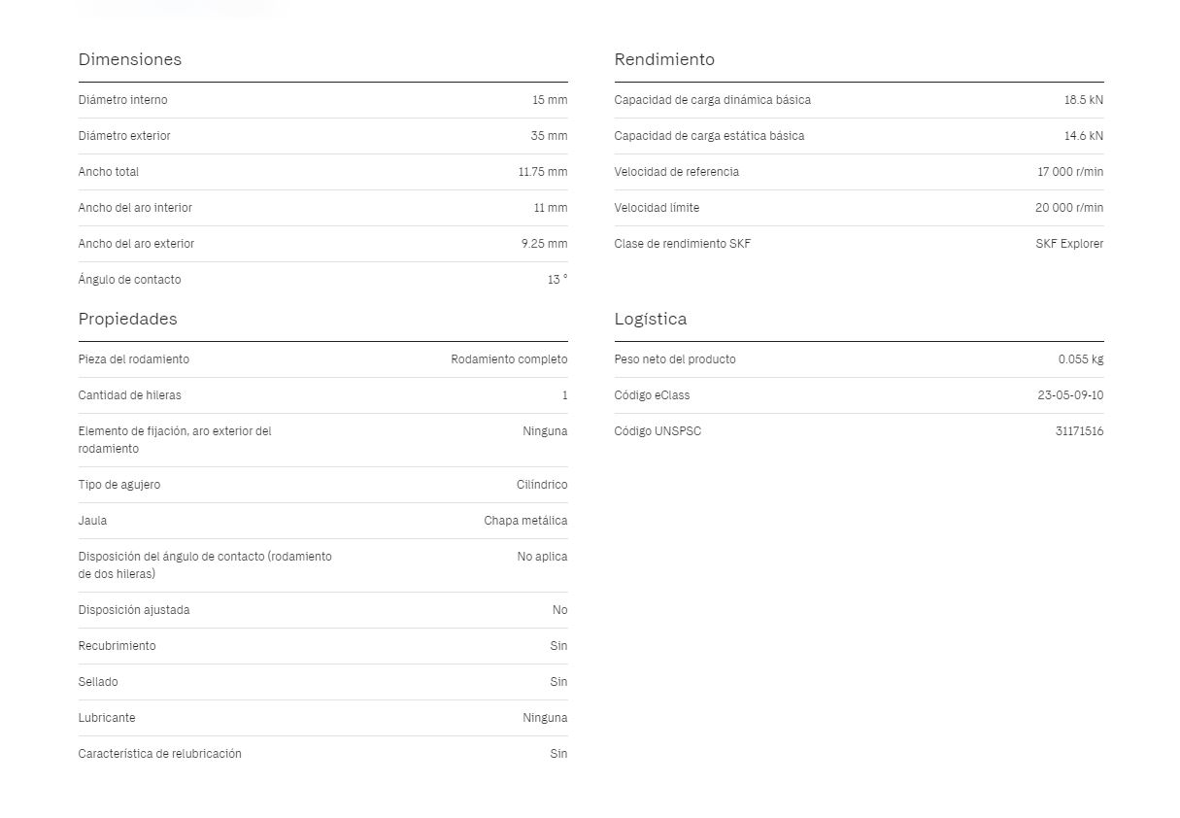
Task: Select the 14.6 kN static load value
Action: [1084, 136]
